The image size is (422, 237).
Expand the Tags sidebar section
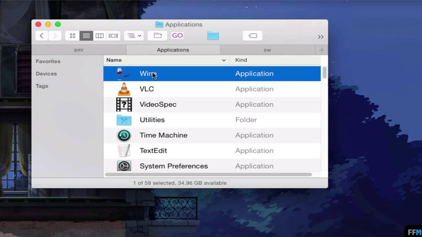42,86
